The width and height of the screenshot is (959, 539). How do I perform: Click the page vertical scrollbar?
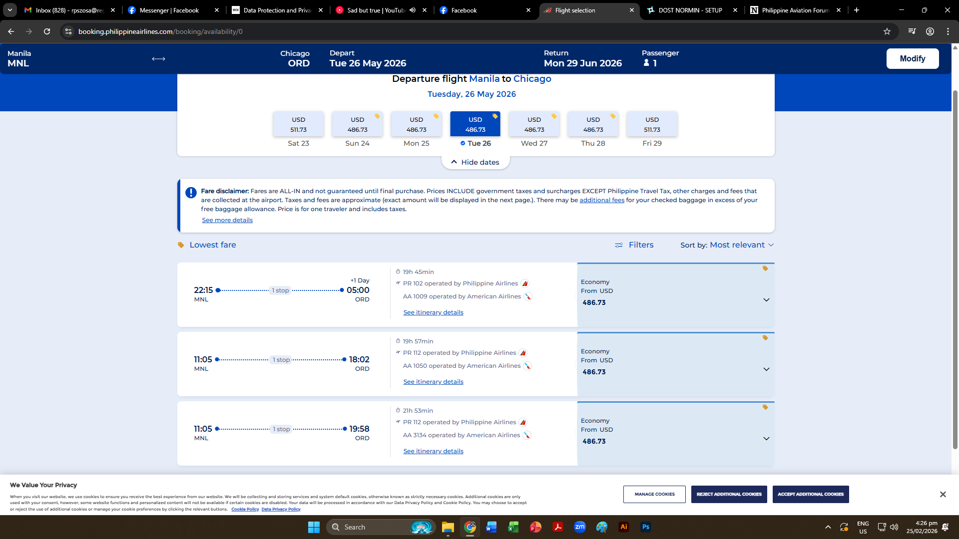(x=955, y=269)
